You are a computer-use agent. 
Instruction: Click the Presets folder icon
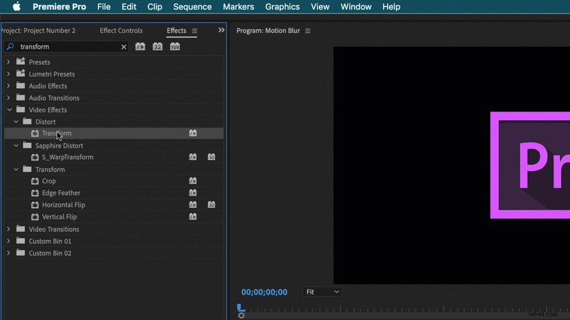click(x=21, y=61)
